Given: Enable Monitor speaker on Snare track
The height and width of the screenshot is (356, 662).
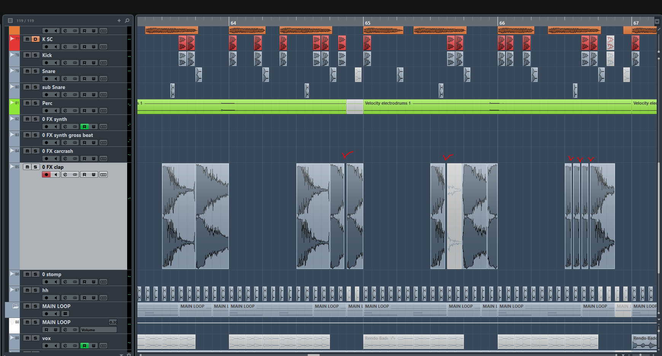Looking at the screenshot, I should click(x=56, y=79).
